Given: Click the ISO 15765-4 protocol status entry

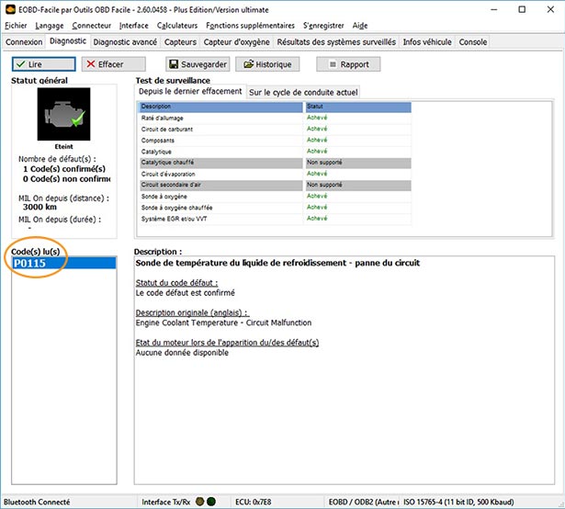Looking at the screenshot, I should pyautogui.click(x=458, y=502).
